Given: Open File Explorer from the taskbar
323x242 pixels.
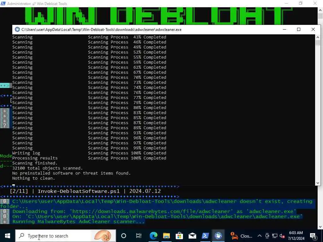Looking at the screenshot, I should [x=167, y=236].
